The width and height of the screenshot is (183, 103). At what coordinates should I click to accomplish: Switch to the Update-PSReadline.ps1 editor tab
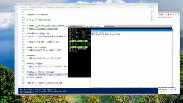pos(37,7)
